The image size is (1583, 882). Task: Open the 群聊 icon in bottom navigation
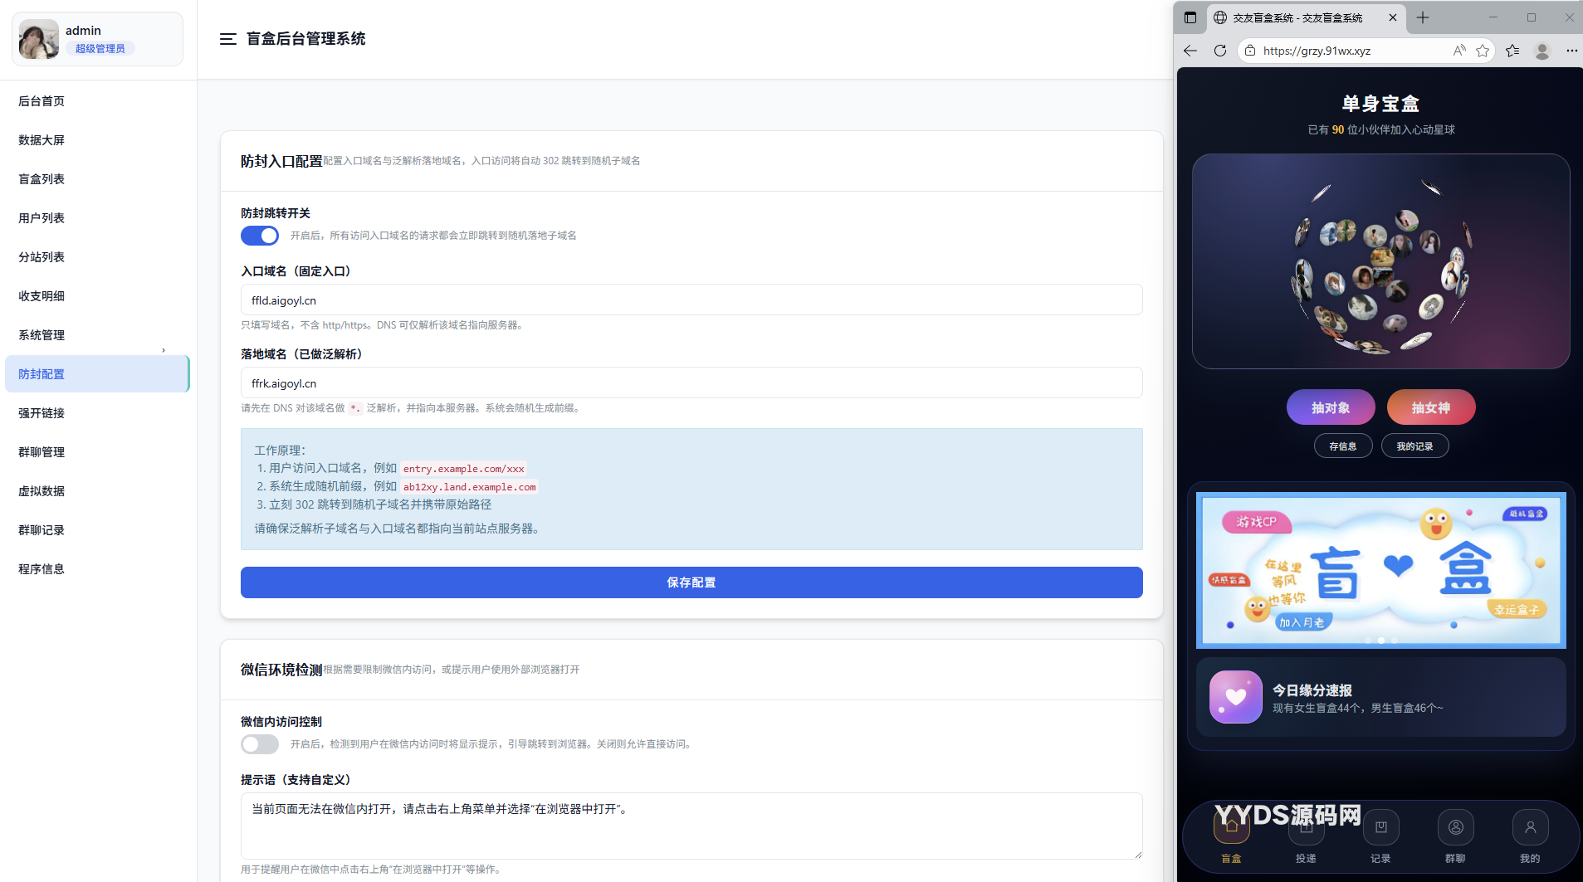tap(1455, 828)
